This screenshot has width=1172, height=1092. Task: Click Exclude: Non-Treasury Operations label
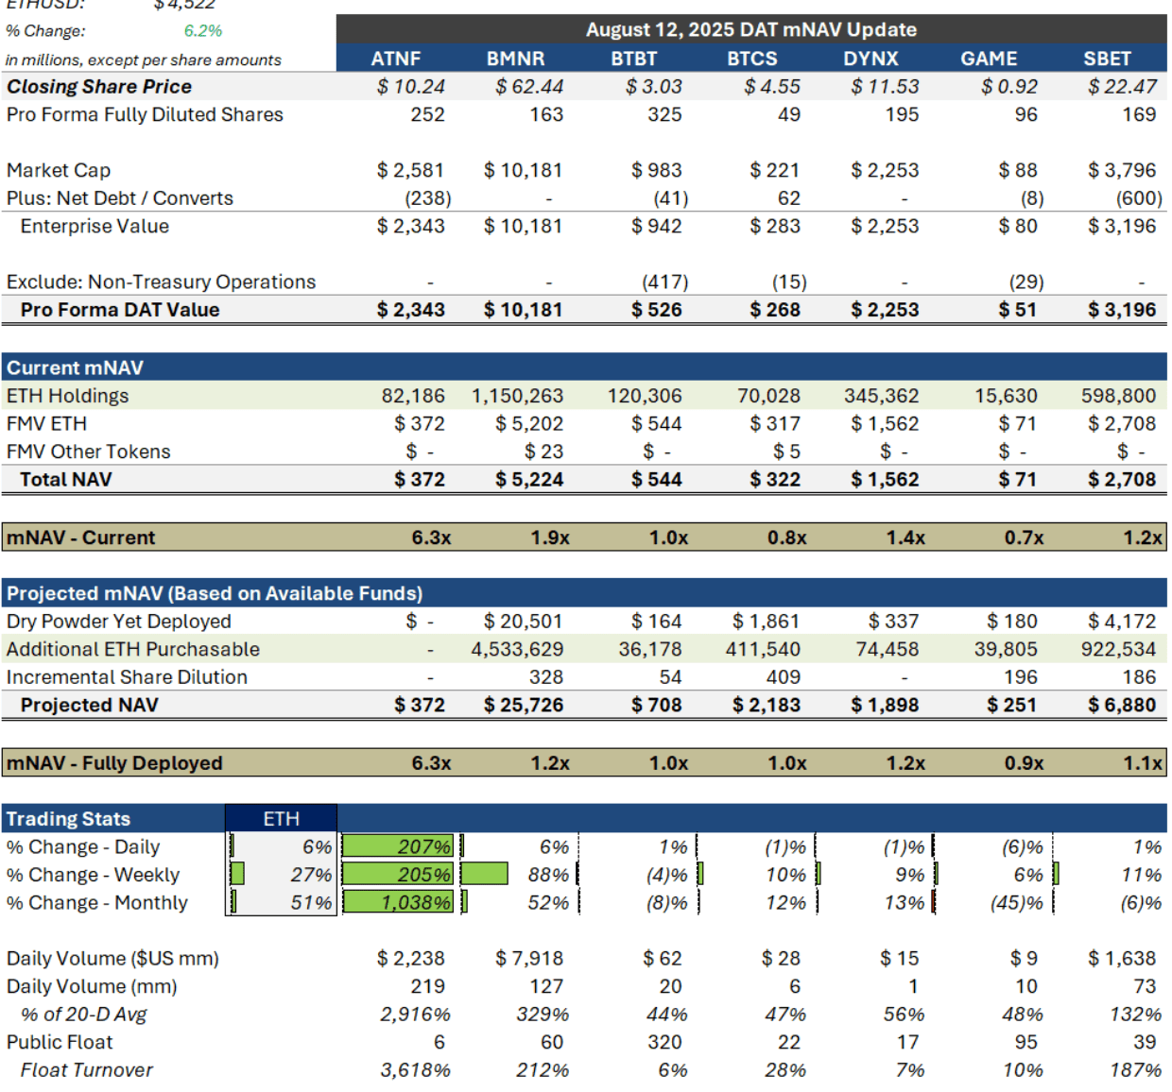161,282
